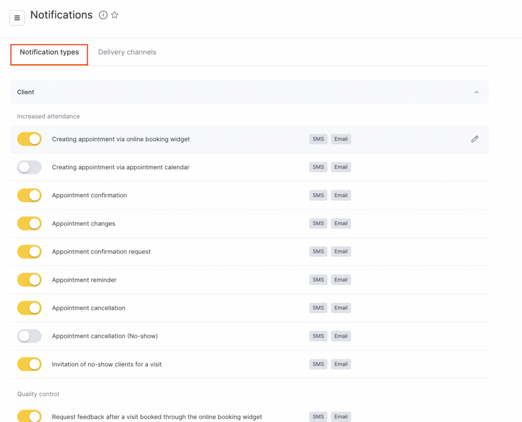The width and height of the screenshot is (522, 422).
Task: Switch to Notification types tab
Action: 49,52
